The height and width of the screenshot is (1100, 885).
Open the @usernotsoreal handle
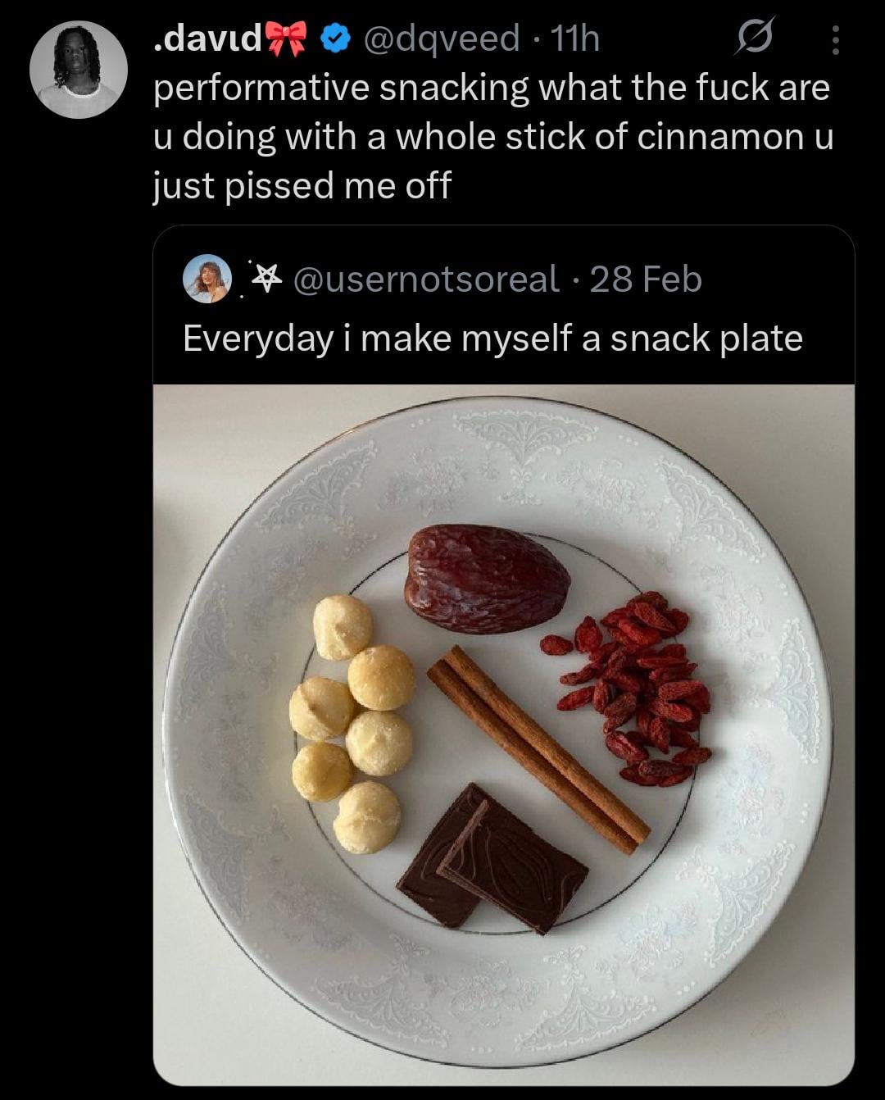click(x=426, y=280)
